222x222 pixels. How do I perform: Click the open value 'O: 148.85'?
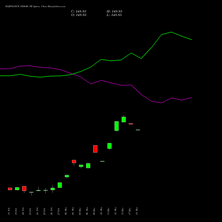point(79,15)
